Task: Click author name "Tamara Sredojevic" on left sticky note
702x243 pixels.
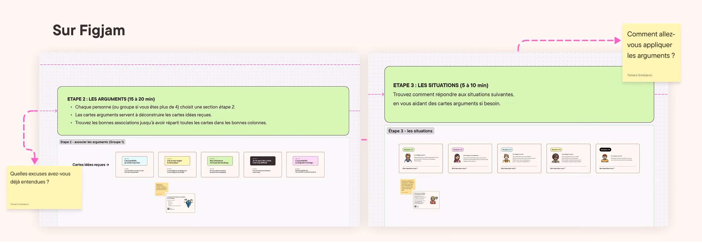Action: pyautogui.click(x=19, y=204)
